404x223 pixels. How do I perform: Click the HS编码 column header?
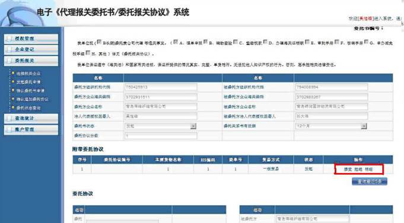pos(208,160)
